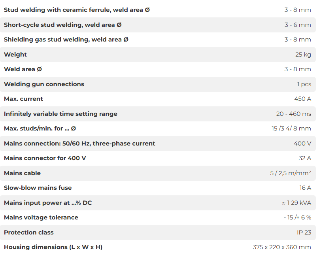Click the Slow-blow mains fuse label
321x259 pixels.
click(x=38, y=188)
